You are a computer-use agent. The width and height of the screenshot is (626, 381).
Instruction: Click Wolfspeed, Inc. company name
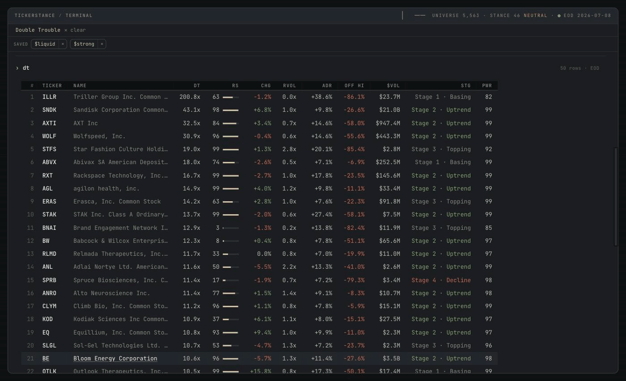[99, 136]
